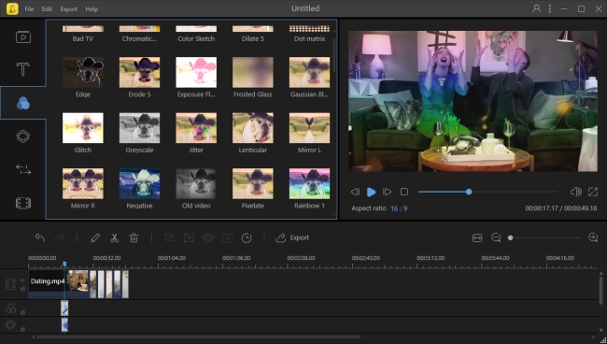607x344 pixels.
Task: Stop the preview playback
Action: pos(404,192)
